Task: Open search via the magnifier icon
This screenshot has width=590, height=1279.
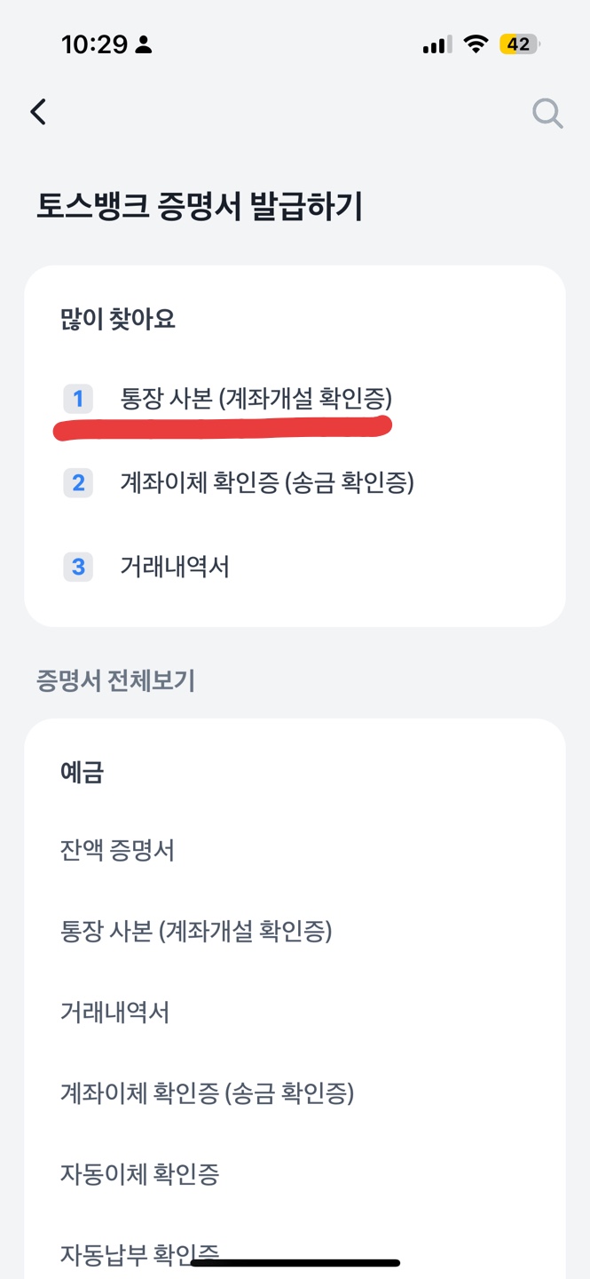Action: click(x=547, y=113)
